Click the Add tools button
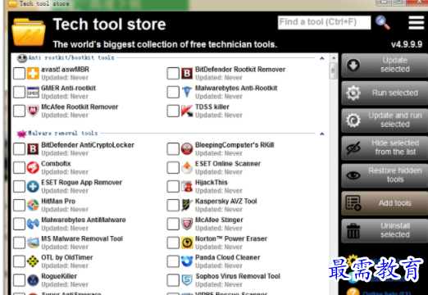428x295 pixels. pos(385,203)
